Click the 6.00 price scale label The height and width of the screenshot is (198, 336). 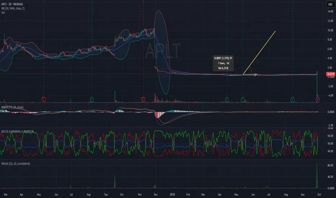click(x=330, y=49)
